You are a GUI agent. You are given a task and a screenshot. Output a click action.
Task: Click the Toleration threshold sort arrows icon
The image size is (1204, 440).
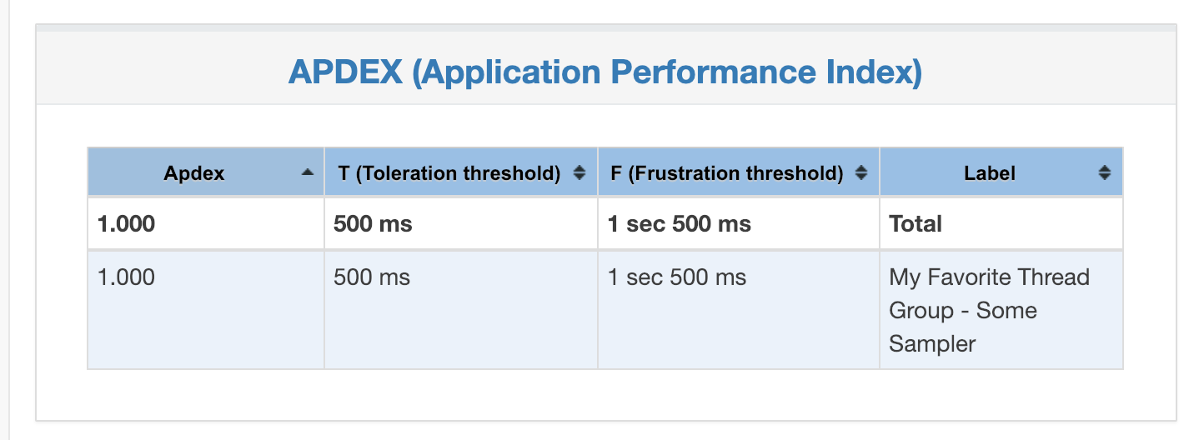click(579, 173)
